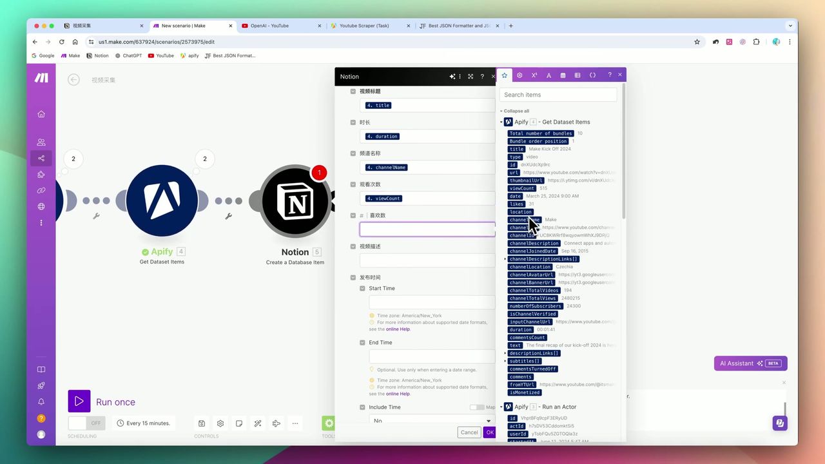Viewport: 825px width, 464px height.
Task: Open the date functions calendar tab
Action: click(563, 75)
